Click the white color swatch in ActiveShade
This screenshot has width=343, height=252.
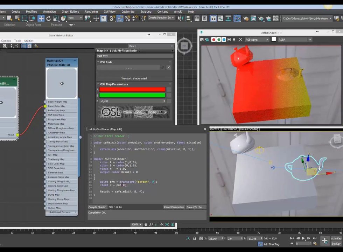coord(273,39)
